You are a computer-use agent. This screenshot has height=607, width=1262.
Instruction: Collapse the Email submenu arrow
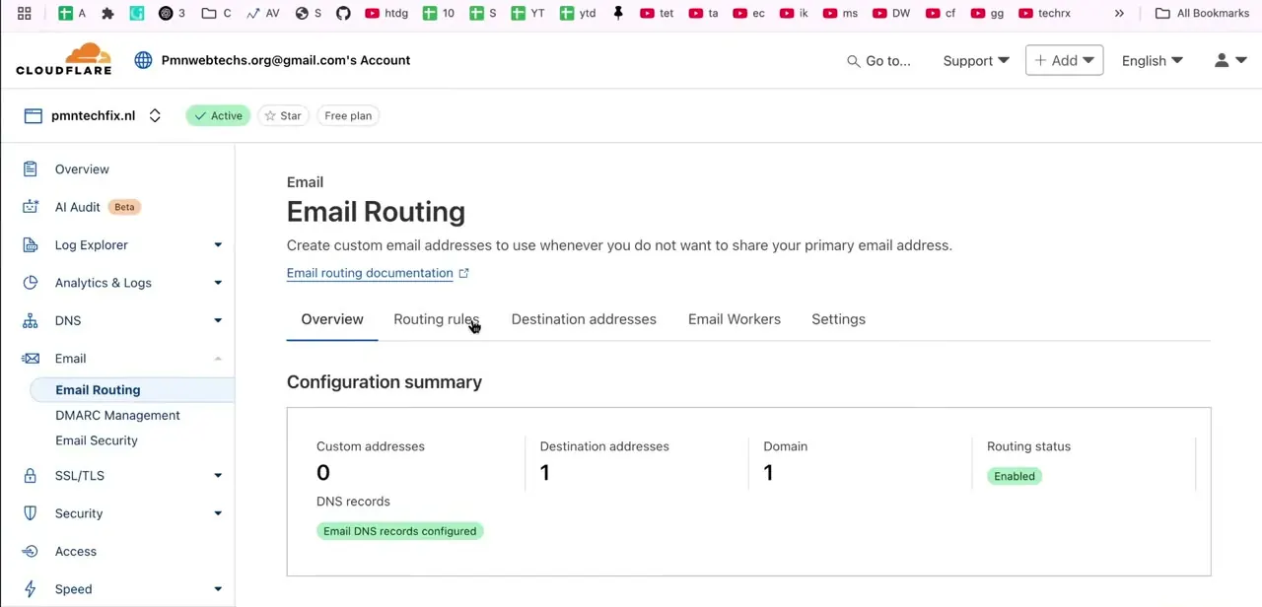pos(218,359)
